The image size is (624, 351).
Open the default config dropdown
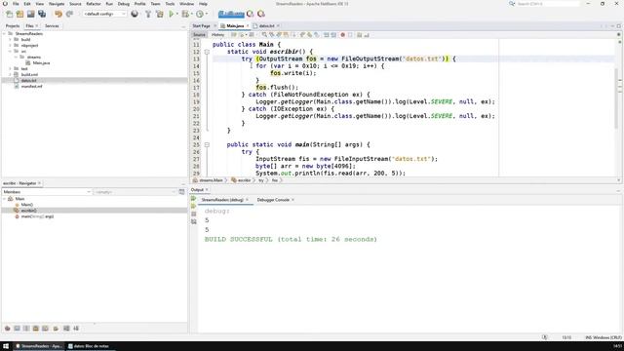point(104,14)
